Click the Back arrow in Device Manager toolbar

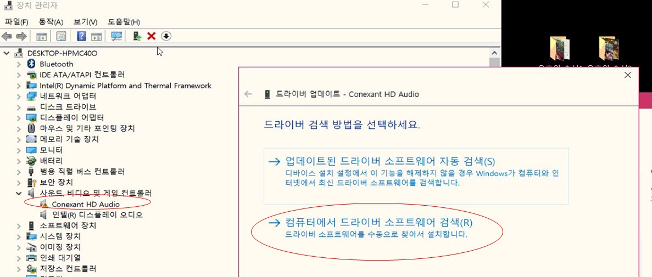tap(7, 37)
